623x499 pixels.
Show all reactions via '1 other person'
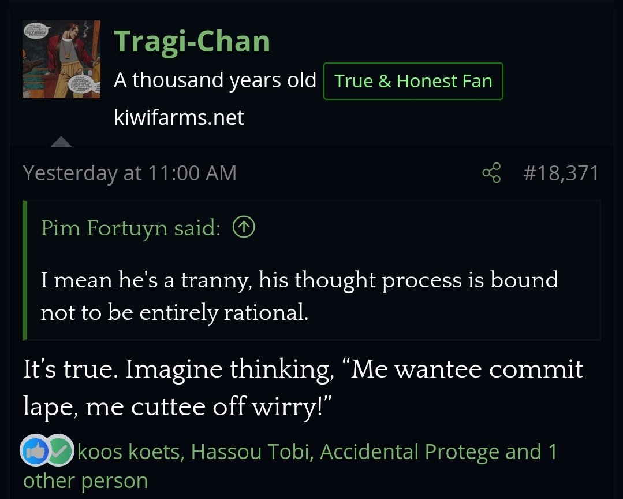[x=85, y=480]
